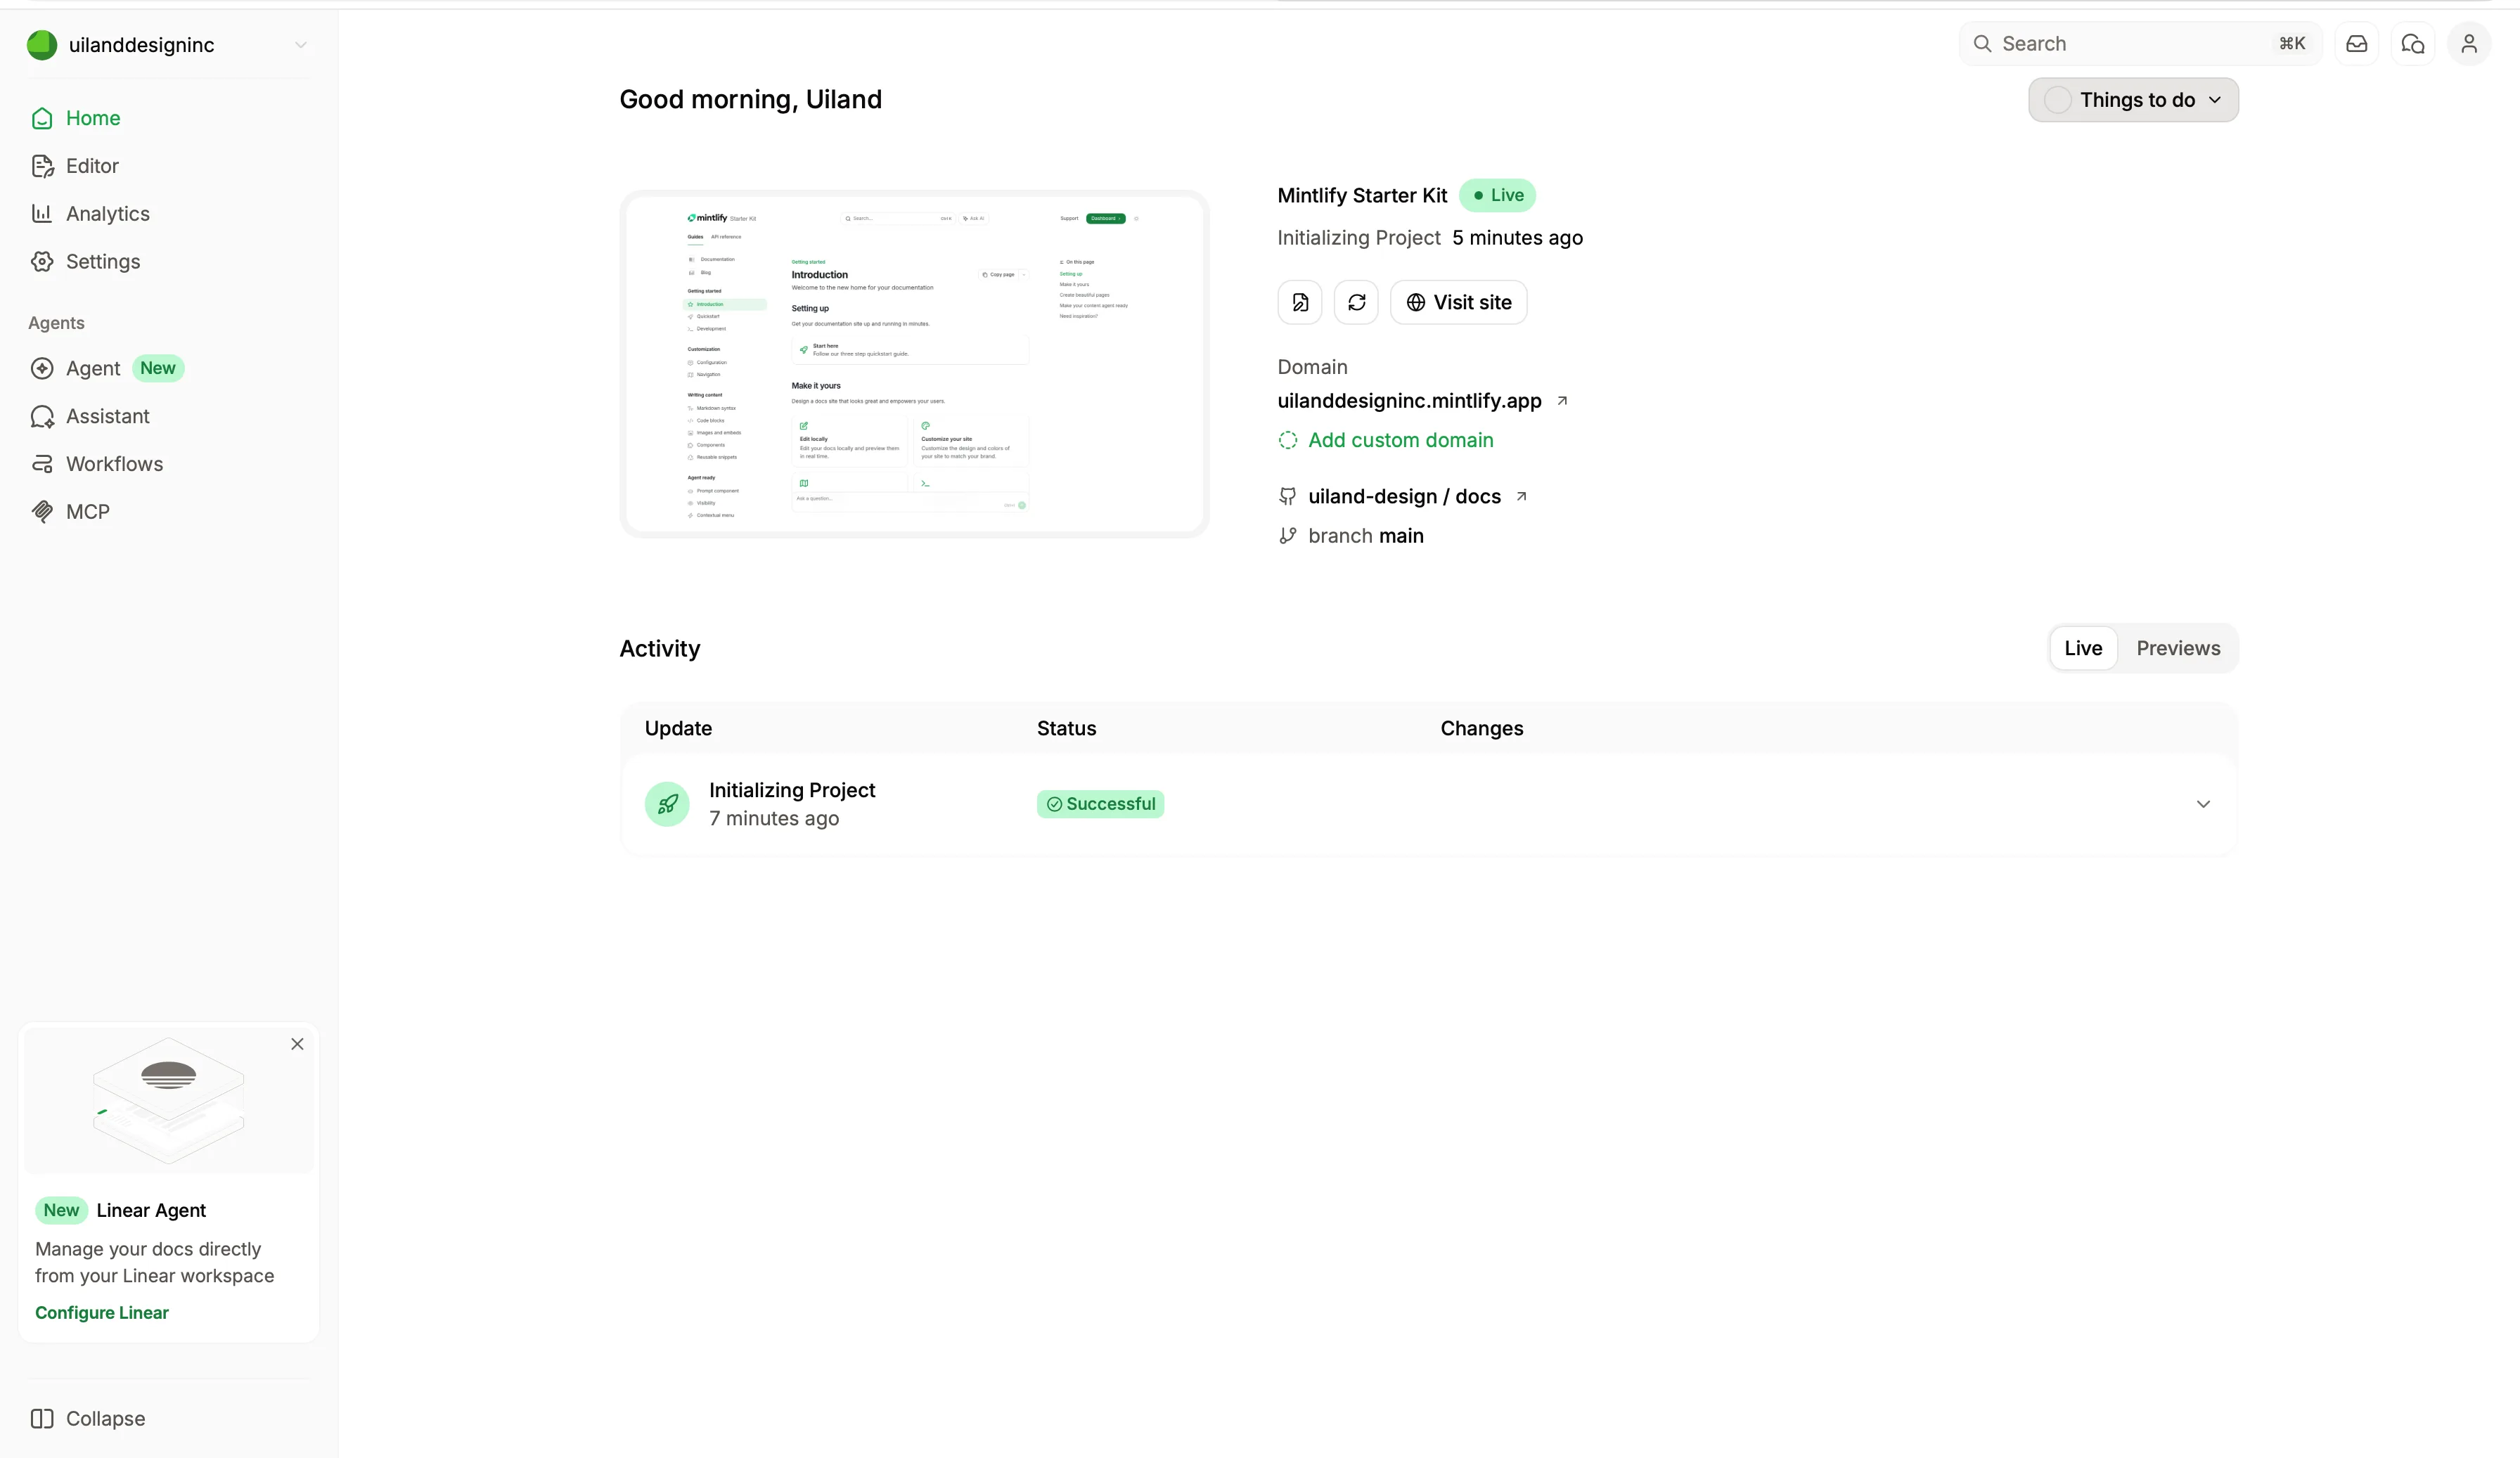Open the documentation site preview thumbnail
Viewport: 2520px width, 1458px height.
coord(914,364)
